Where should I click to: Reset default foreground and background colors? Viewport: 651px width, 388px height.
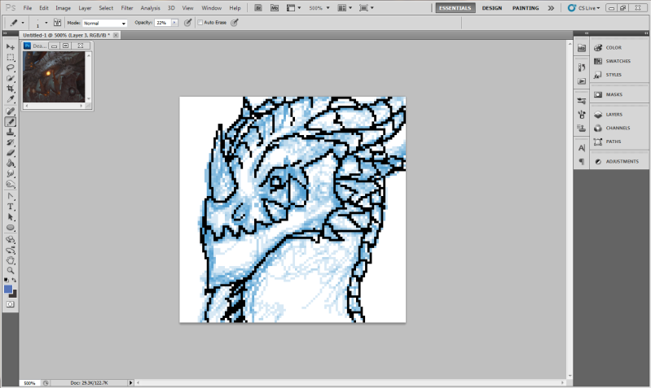click(x=7, y=280)
